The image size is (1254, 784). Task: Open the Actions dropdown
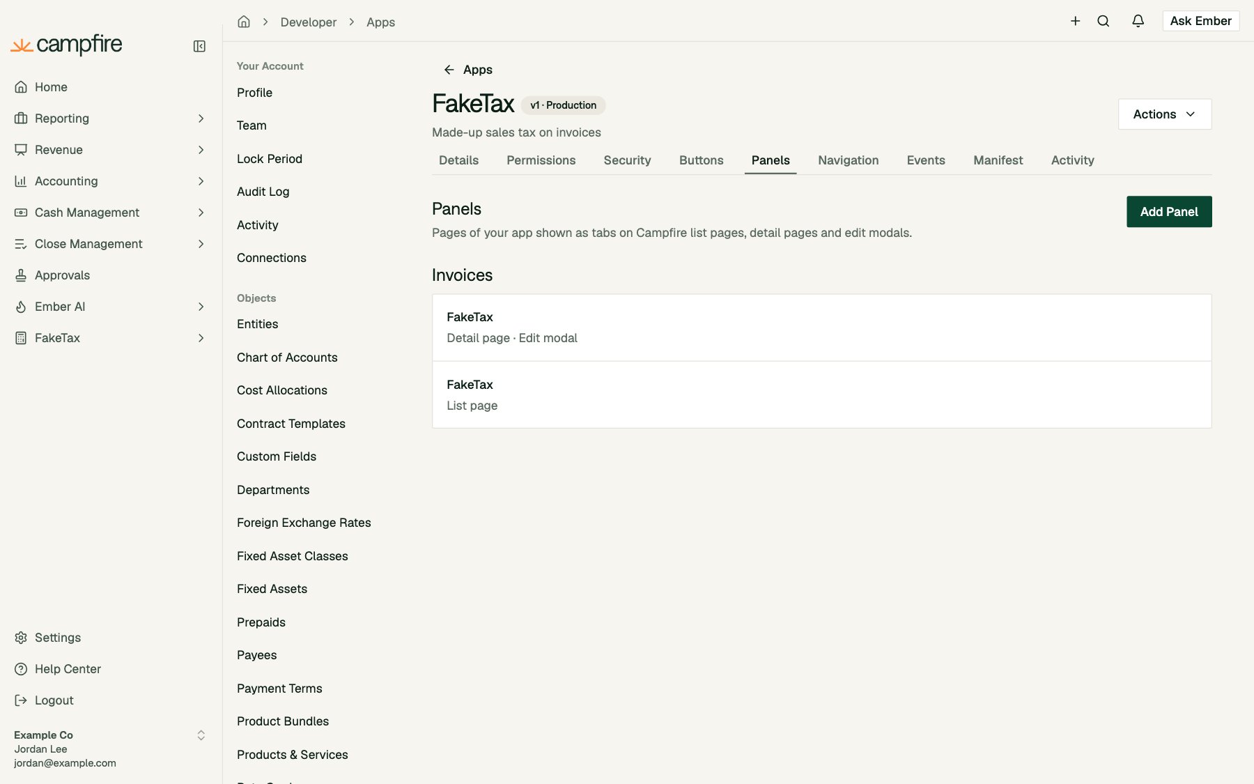[1165, 114]
